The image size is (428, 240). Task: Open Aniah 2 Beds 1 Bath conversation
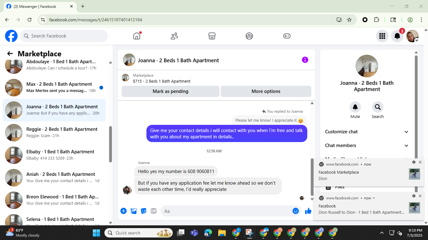[x=54, y=177]
